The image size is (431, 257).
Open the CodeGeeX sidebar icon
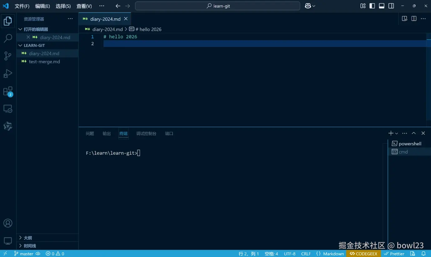(x=8, y=126)
